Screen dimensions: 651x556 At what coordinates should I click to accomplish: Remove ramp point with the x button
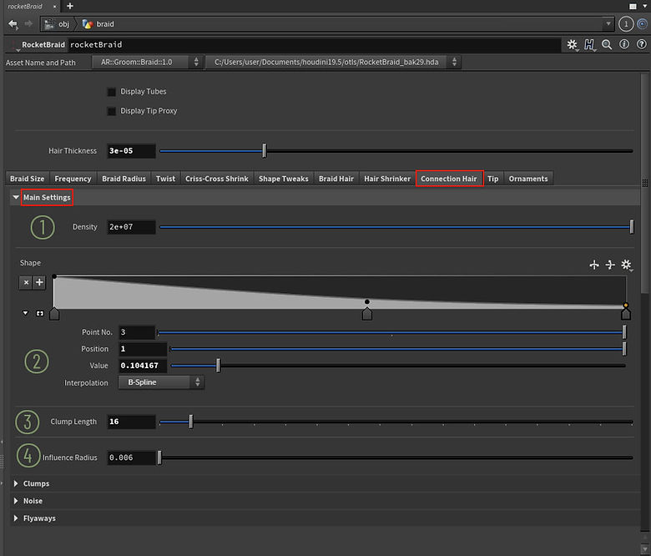[26, 282]
